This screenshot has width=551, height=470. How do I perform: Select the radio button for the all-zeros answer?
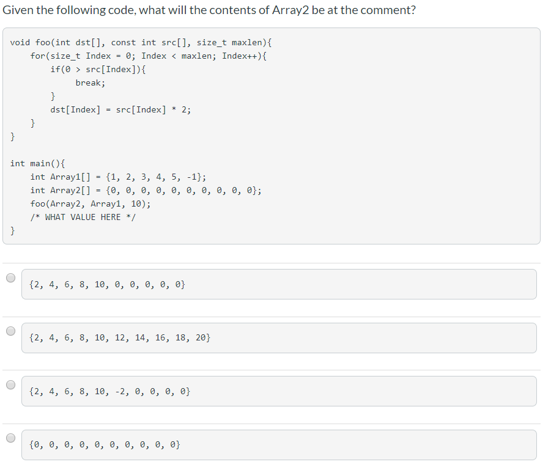(x=10, y=437)
